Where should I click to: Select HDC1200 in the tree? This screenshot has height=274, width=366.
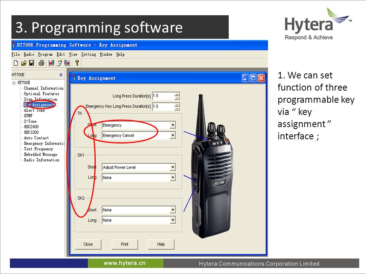(31, 132)
